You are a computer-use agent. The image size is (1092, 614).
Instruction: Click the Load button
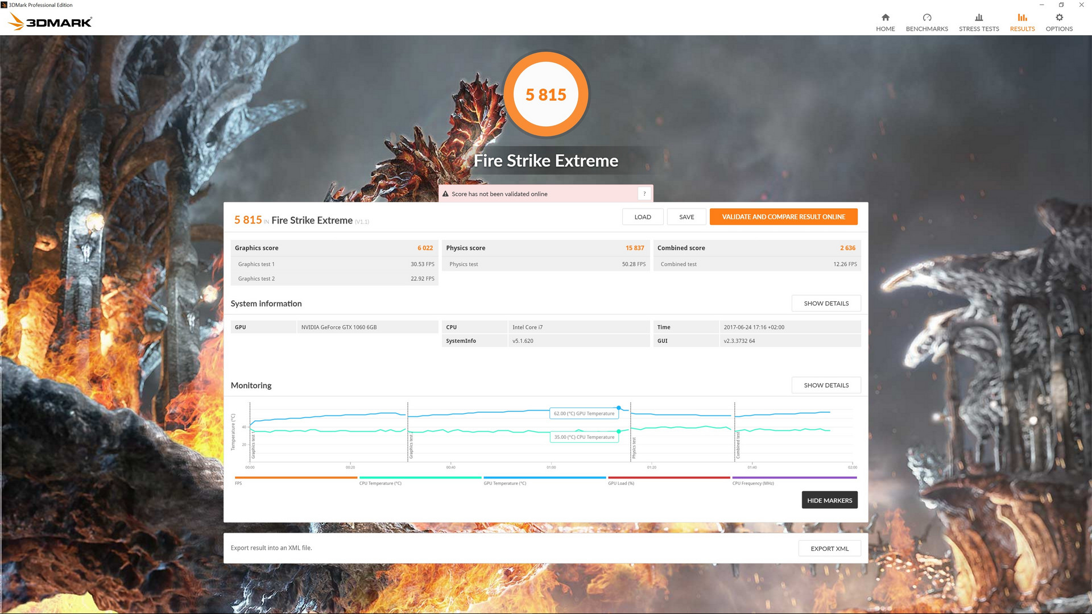coord(642,217)
